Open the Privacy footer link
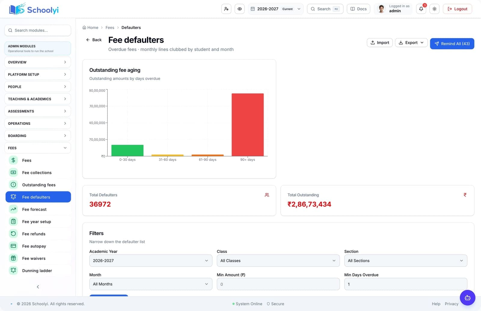The width and height of the screenshot is (481, 311). (452, 304)
